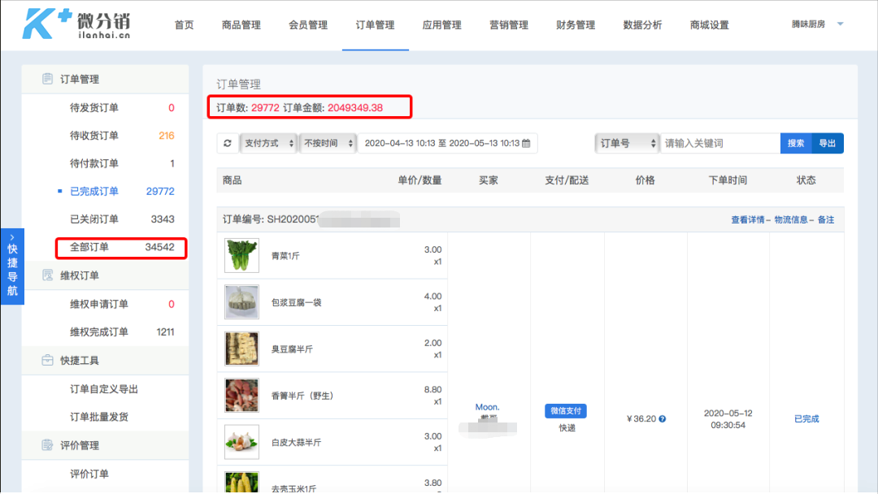Switch to the 财务管理 tab
Viewport: 878px width, 494px height.
575,24
